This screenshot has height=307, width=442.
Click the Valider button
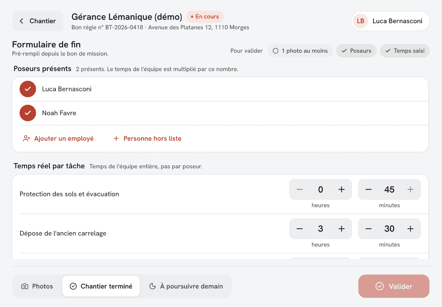(394, 286)
